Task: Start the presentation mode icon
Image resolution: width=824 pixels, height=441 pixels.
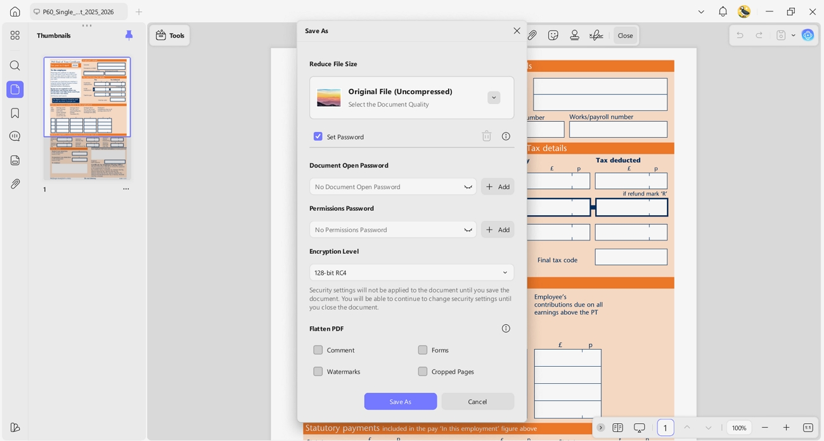Action: [640, 428]
